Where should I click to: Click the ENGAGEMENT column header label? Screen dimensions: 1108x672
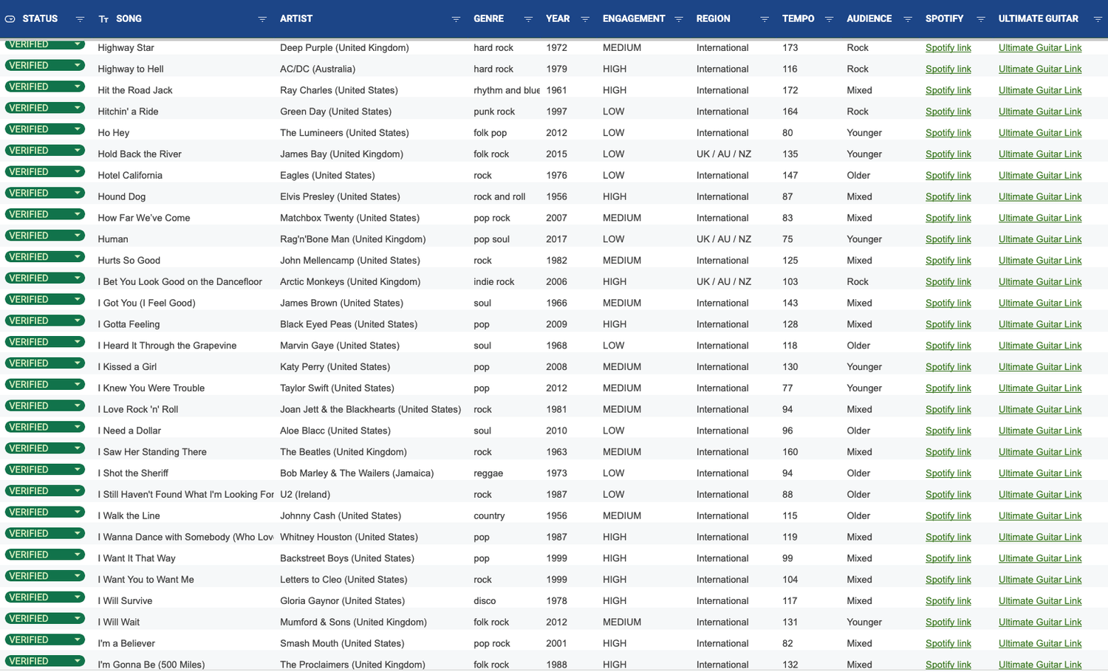[x=634, y=19]
